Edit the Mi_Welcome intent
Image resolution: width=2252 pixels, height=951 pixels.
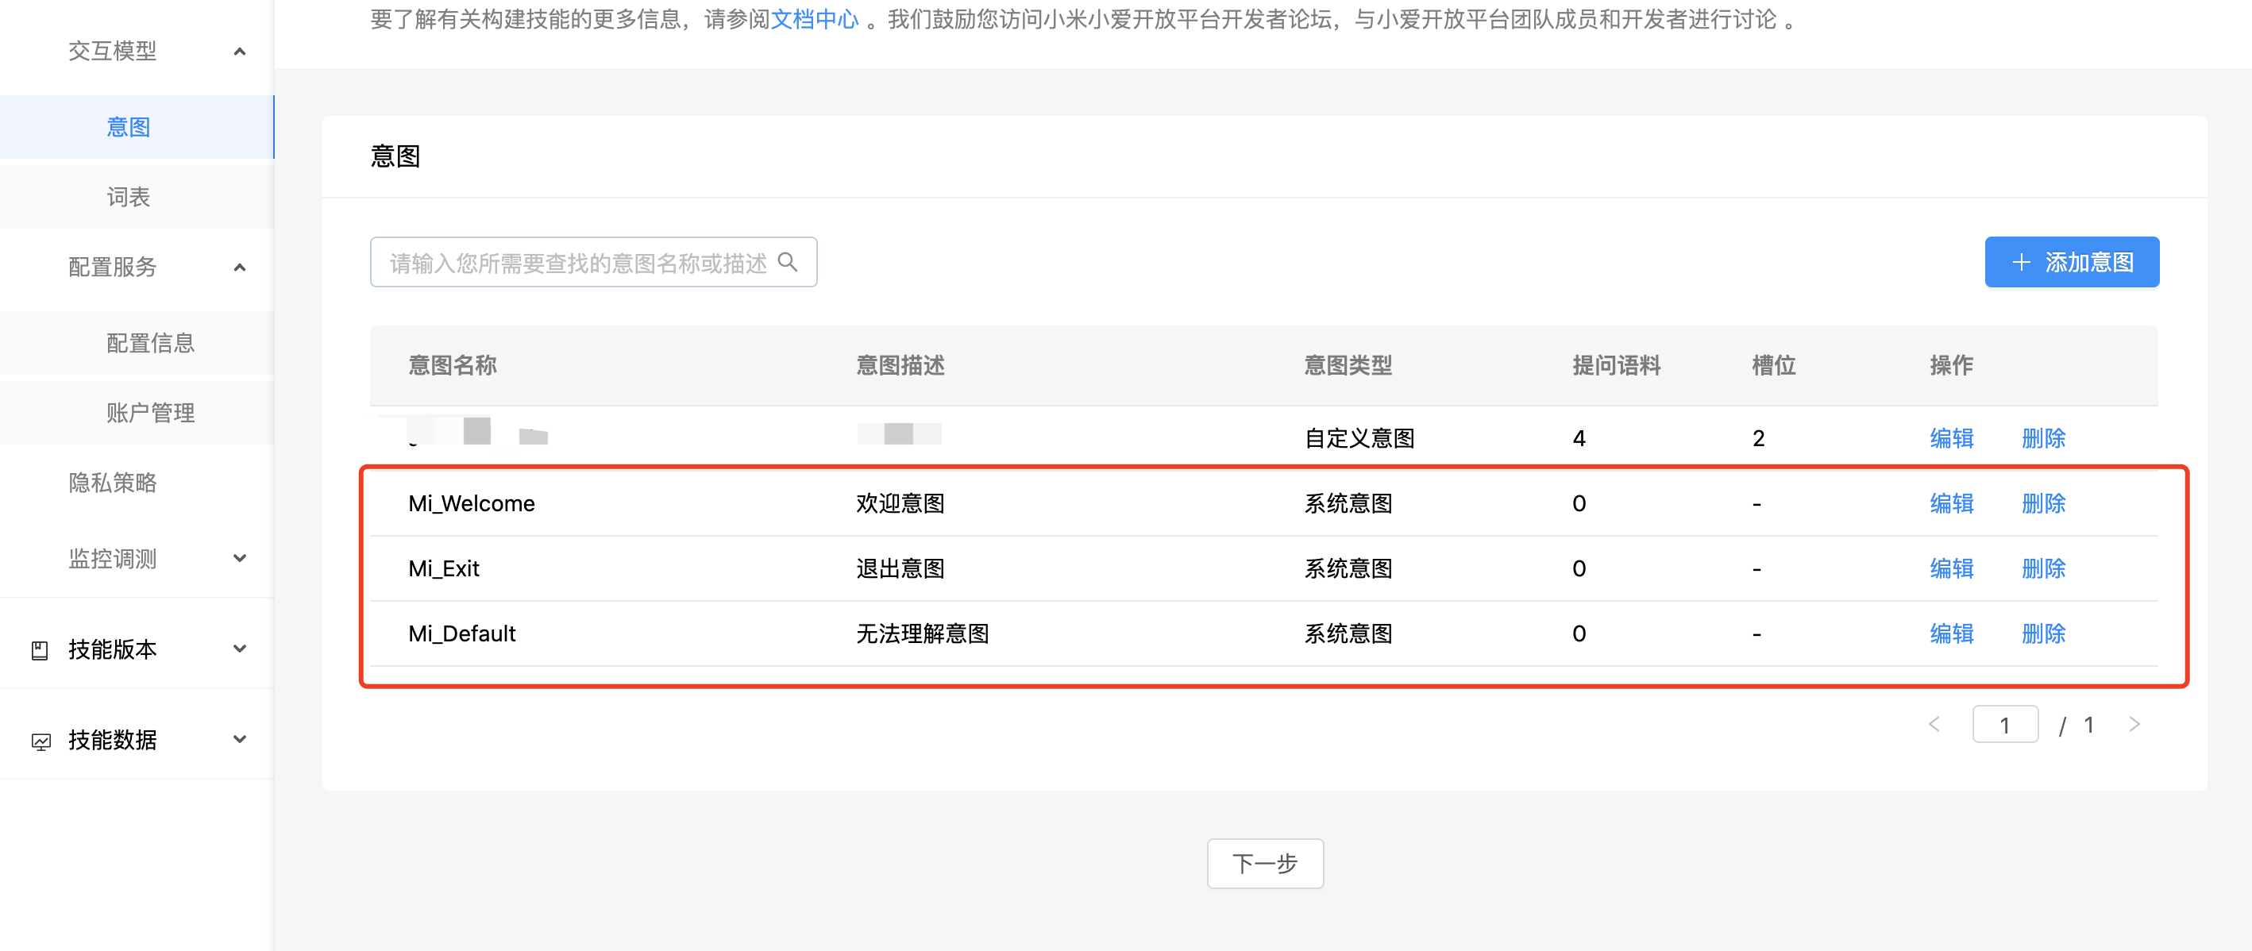(x=1951, y=504)
